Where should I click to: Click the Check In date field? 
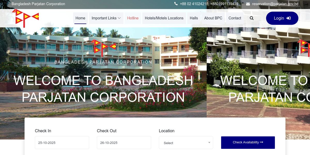(x=62, y=143)
